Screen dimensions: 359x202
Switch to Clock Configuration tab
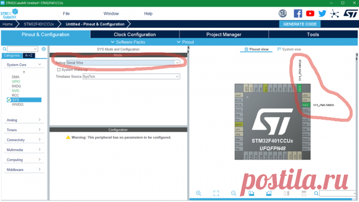point(135,34)
